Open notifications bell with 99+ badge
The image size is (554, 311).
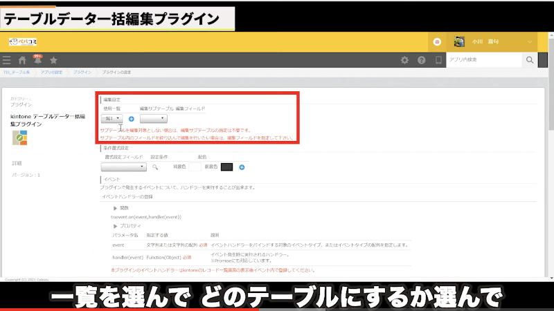click(x=37, y=61)
